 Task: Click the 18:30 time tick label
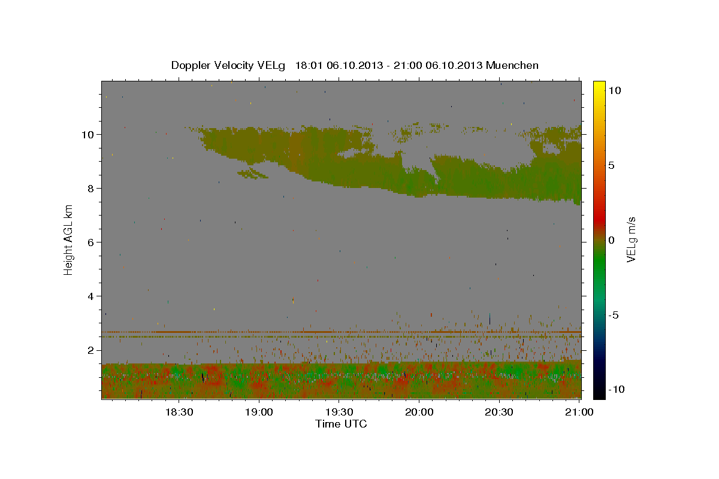pyautogui.click(x=179, y=412)
